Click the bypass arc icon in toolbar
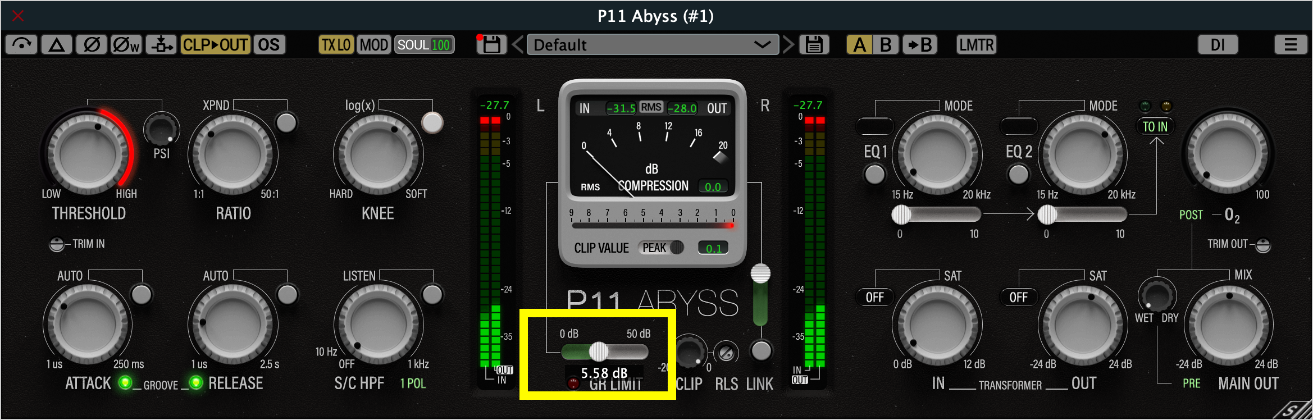Image resolution: width=1313 pixels, height=420 pixels. click(x=21, y=44)
